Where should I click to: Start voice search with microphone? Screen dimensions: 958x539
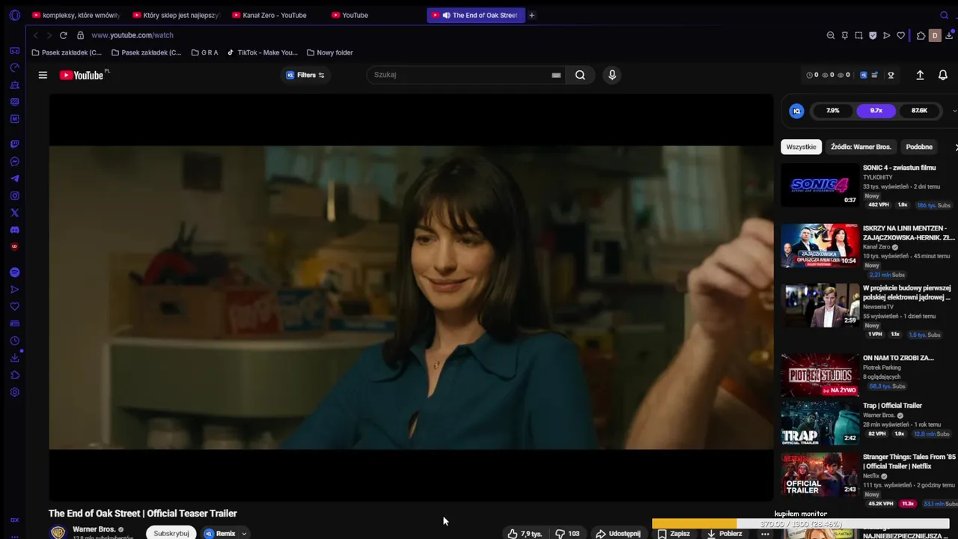pyautogui.click(x=612, y=75)
